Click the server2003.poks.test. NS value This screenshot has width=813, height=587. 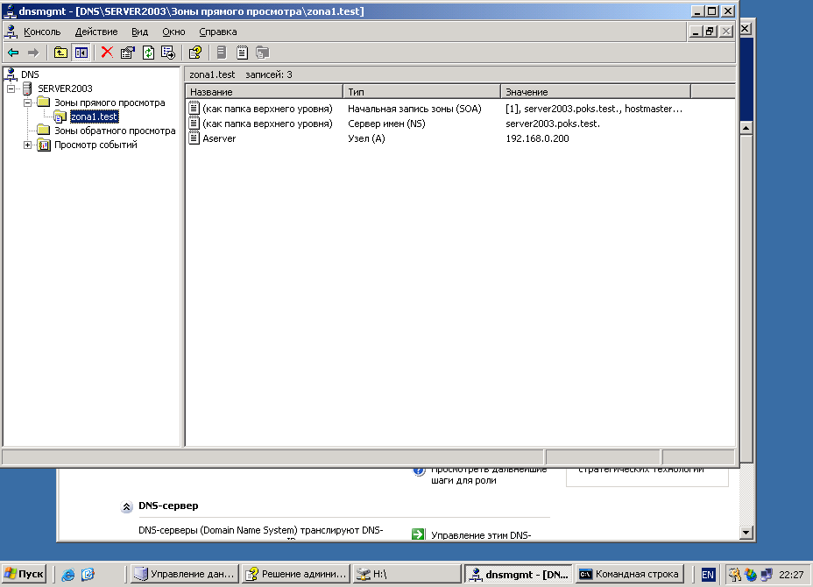tap(553, 124)
